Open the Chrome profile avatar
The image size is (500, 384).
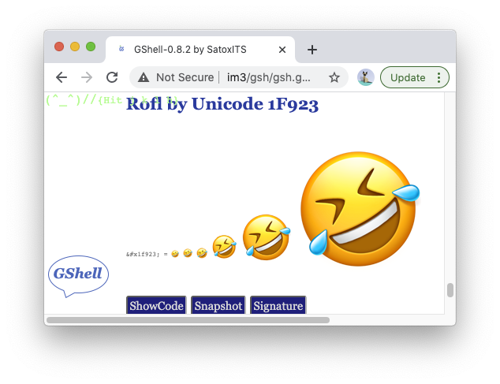coord(366,77)
